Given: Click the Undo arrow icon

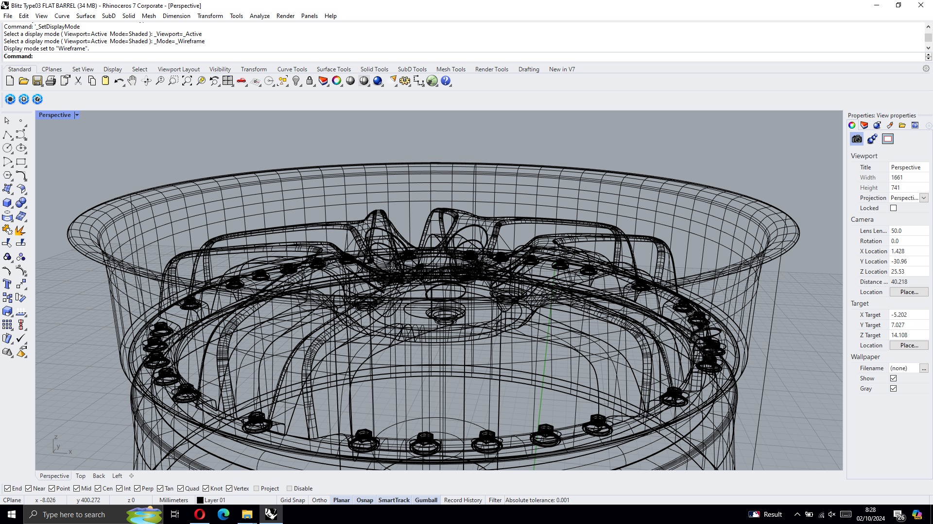Looking at the screenshot, I should coord(118,81).
